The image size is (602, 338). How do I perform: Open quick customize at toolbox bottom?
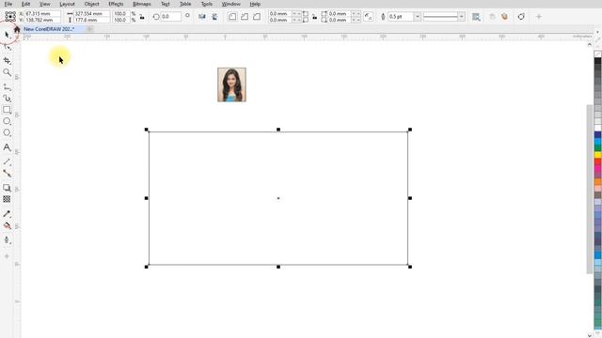click(7, 256)
